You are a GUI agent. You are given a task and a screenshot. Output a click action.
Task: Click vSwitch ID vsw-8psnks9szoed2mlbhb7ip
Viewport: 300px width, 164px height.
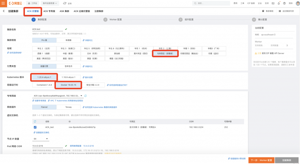coord(82,127)
